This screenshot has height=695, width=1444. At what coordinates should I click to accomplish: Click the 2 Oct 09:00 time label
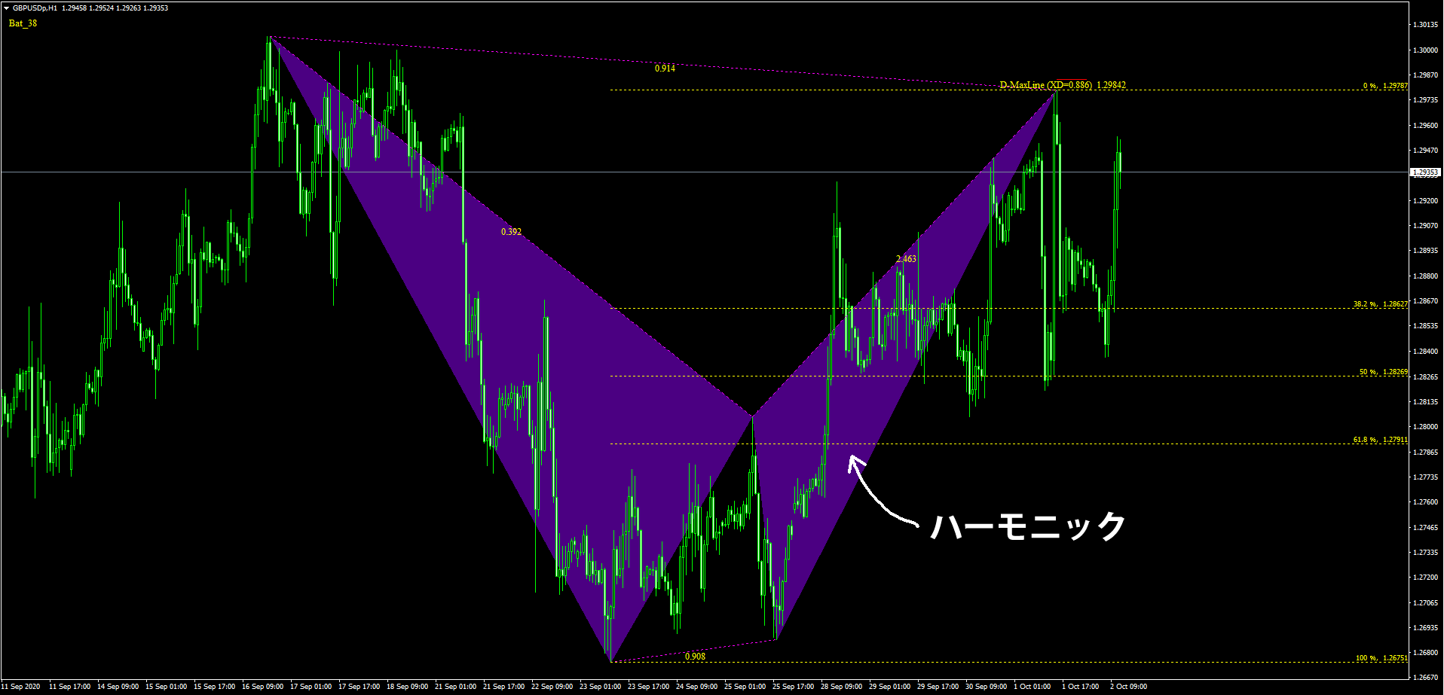(1128, 687)
